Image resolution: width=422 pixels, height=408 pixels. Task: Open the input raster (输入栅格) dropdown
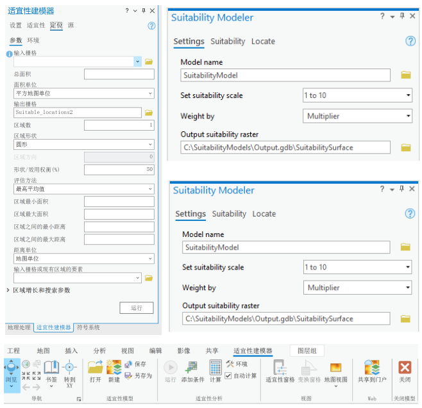[137, 62]
